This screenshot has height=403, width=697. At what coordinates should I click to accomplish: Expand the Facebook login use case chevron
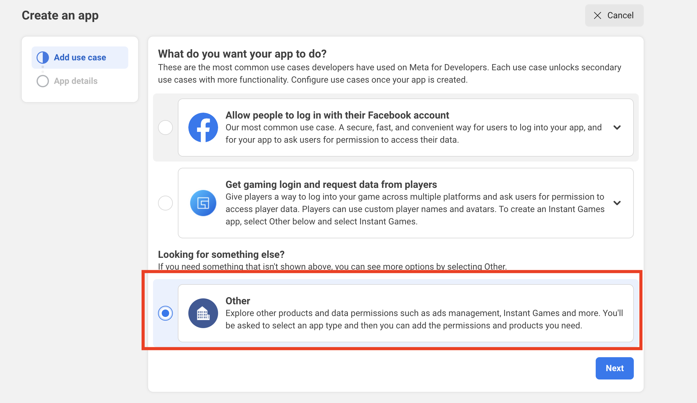[617, 128]
